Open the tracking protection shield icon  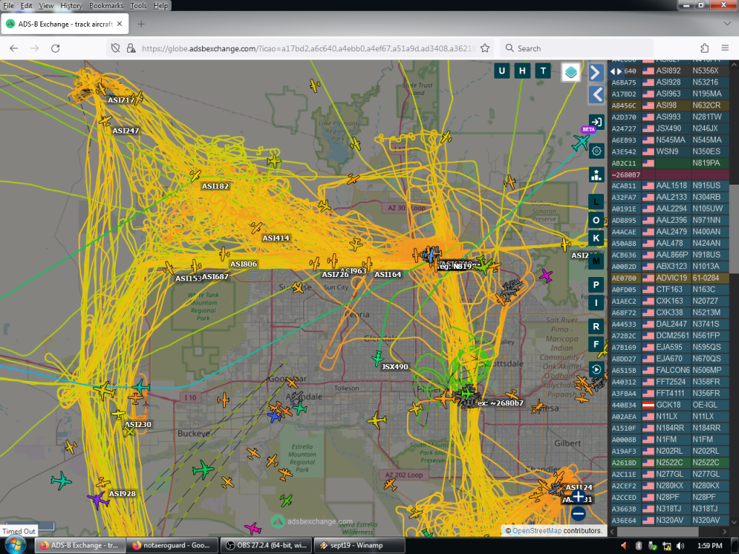tap(115, 48)
